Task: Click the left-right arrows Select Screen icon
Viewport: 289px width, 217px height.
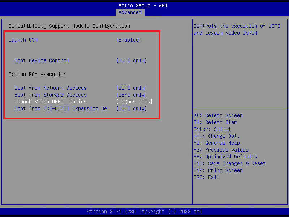Action: tap(197, 115)
